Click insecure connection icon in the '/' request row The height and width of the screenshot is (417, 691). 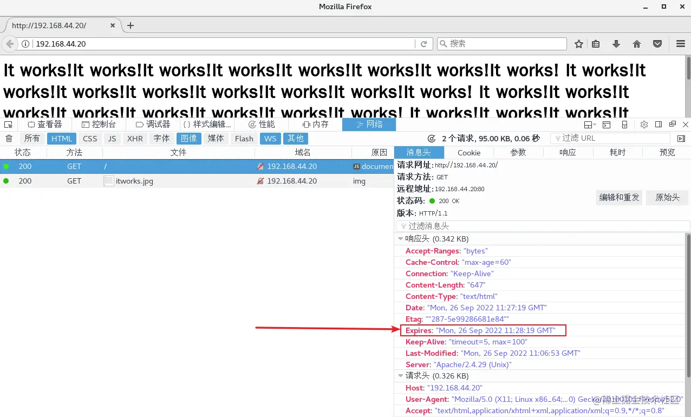pyautogui.click(x=260, y=167)
